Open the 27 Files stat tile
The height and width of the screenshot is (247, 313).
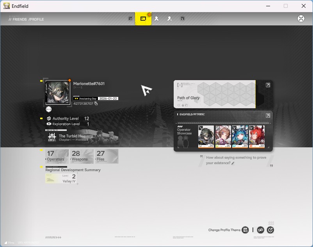point(107,156)
